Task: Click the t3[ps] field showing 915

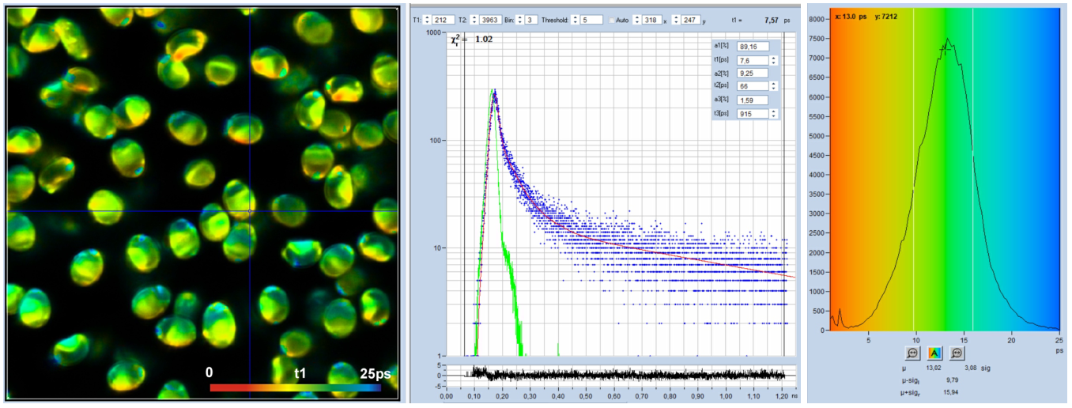Action: 753,114
